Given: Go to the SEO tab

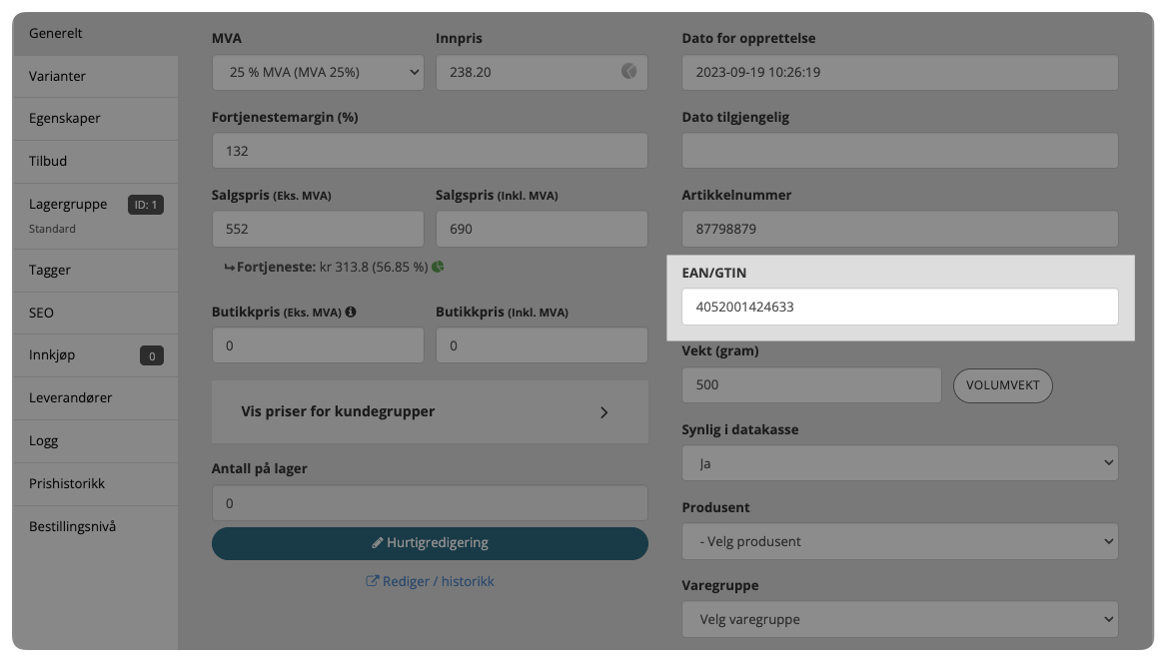Looking at the screenshot, I should pyautogui.click(x=42, y=313).
